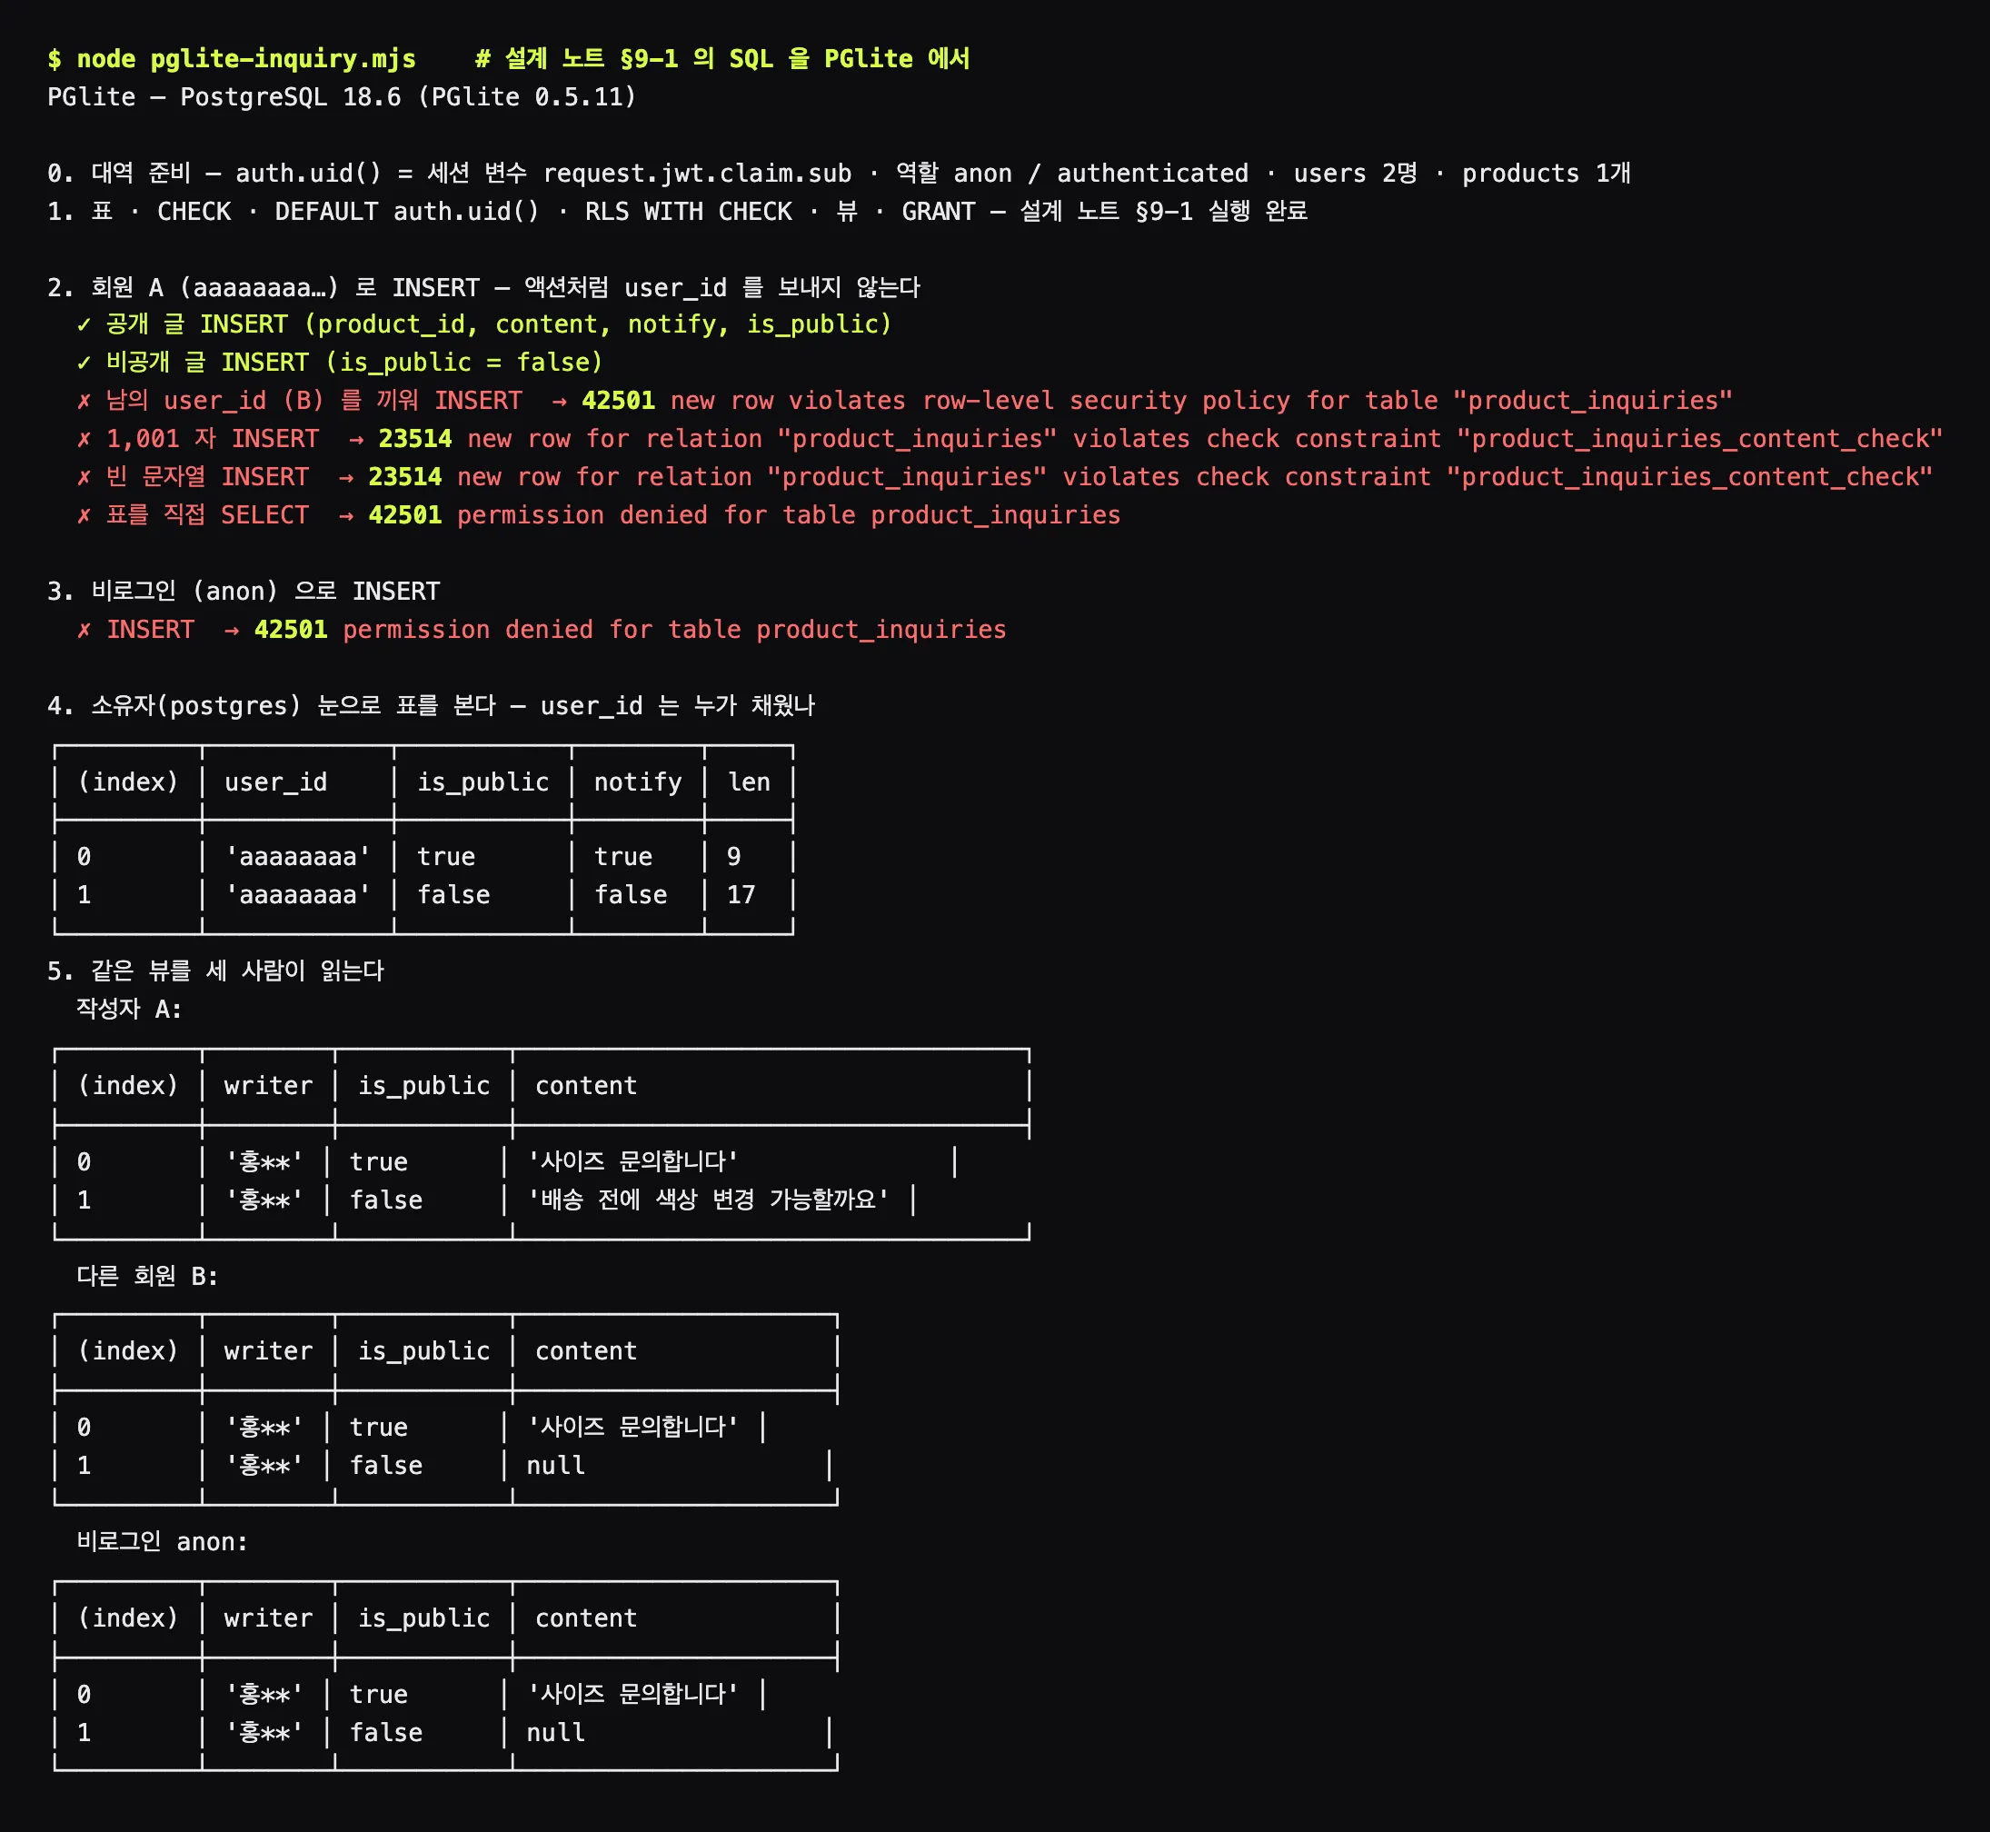Click the "content" header in 다른 회원 B table

[x=587, y=1351]
